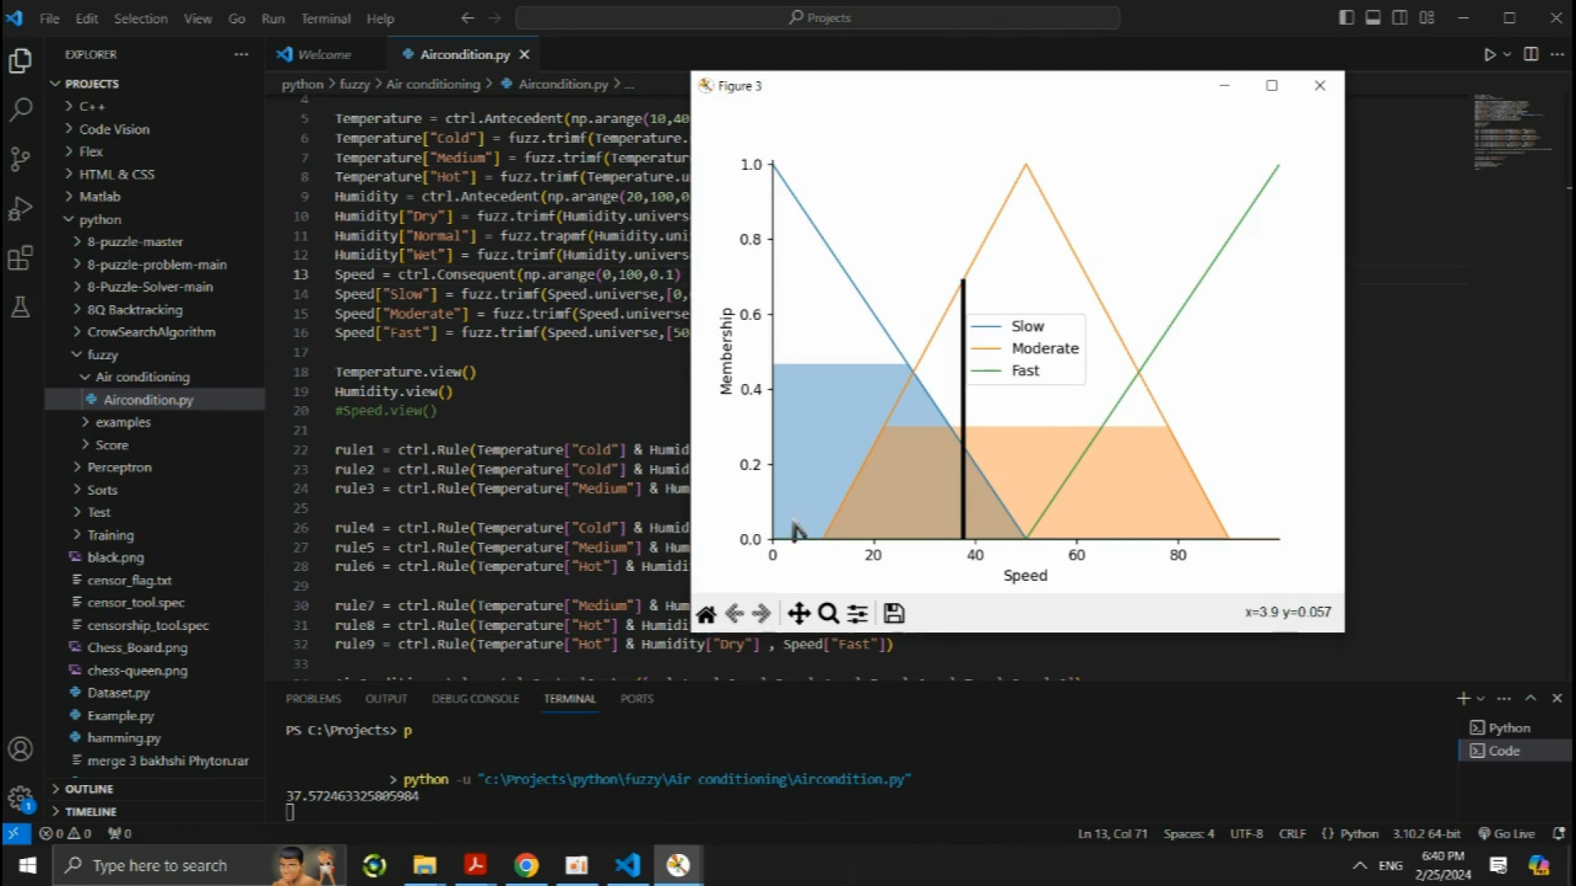Click the orange Moderate legend line
The width and height of the screenshot is (1576, 886).
click(x=986, y=349)
